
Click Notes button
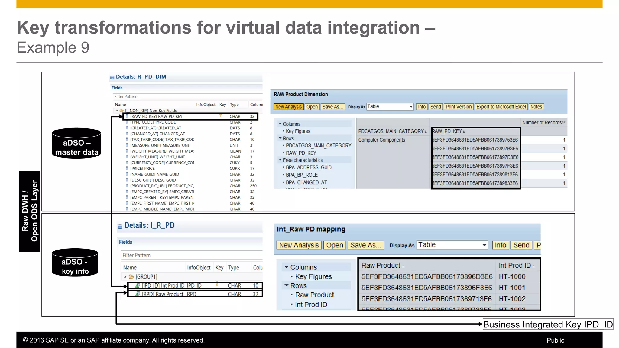tap(536, 107)
